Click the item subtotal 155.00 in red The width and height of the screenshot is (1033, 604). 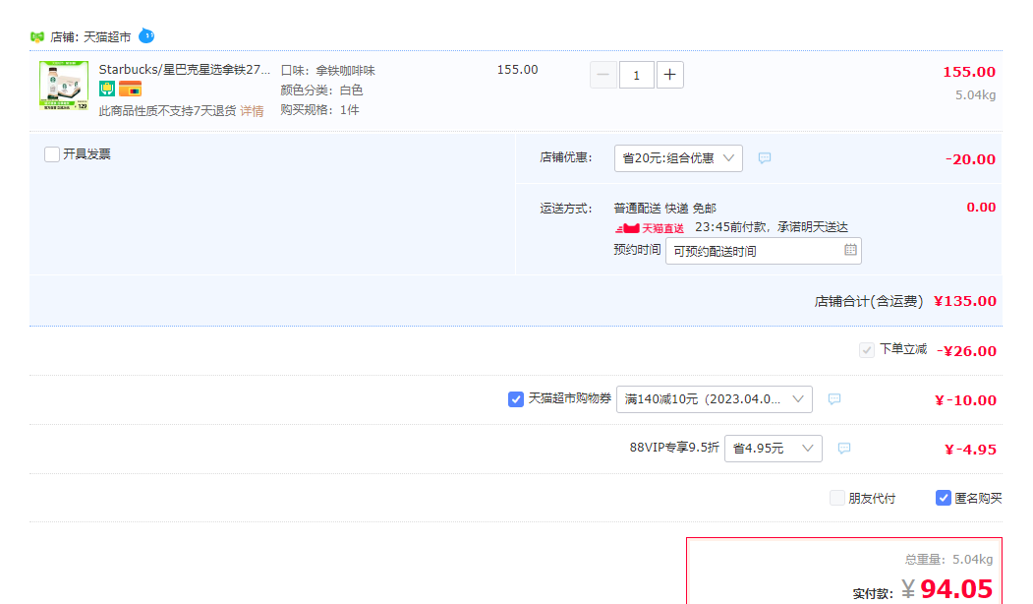click(969, 72)
